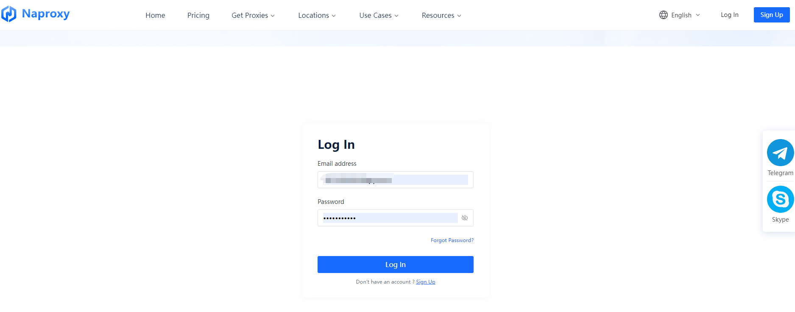Image resolution: width=795 pixels, height=312 pixels.
Task: Open Telegram support chat icon
Action: click(x=780, y=153)
